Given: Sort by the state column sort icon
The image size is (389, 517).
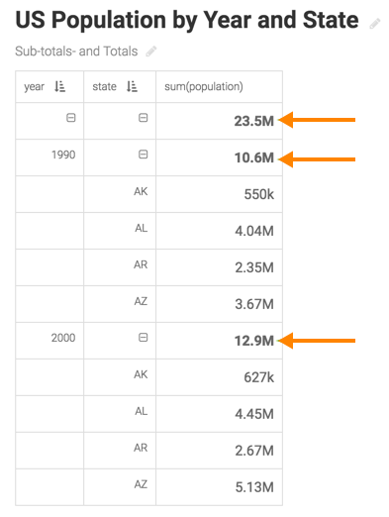Looking at the screenshot, I should pos(132,87).
